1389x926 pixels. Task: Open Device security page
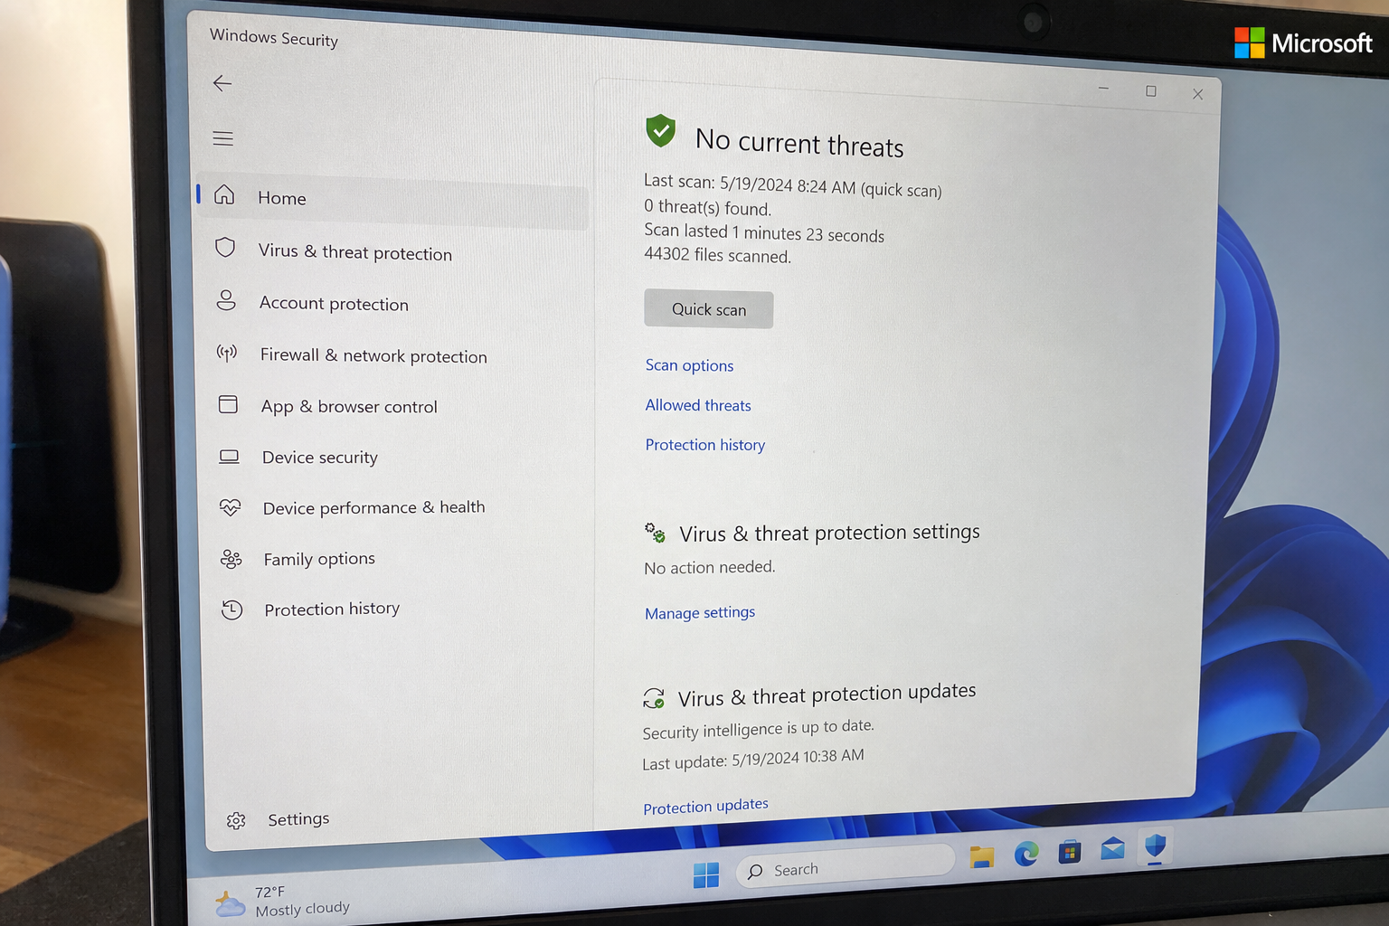(320, 458)
